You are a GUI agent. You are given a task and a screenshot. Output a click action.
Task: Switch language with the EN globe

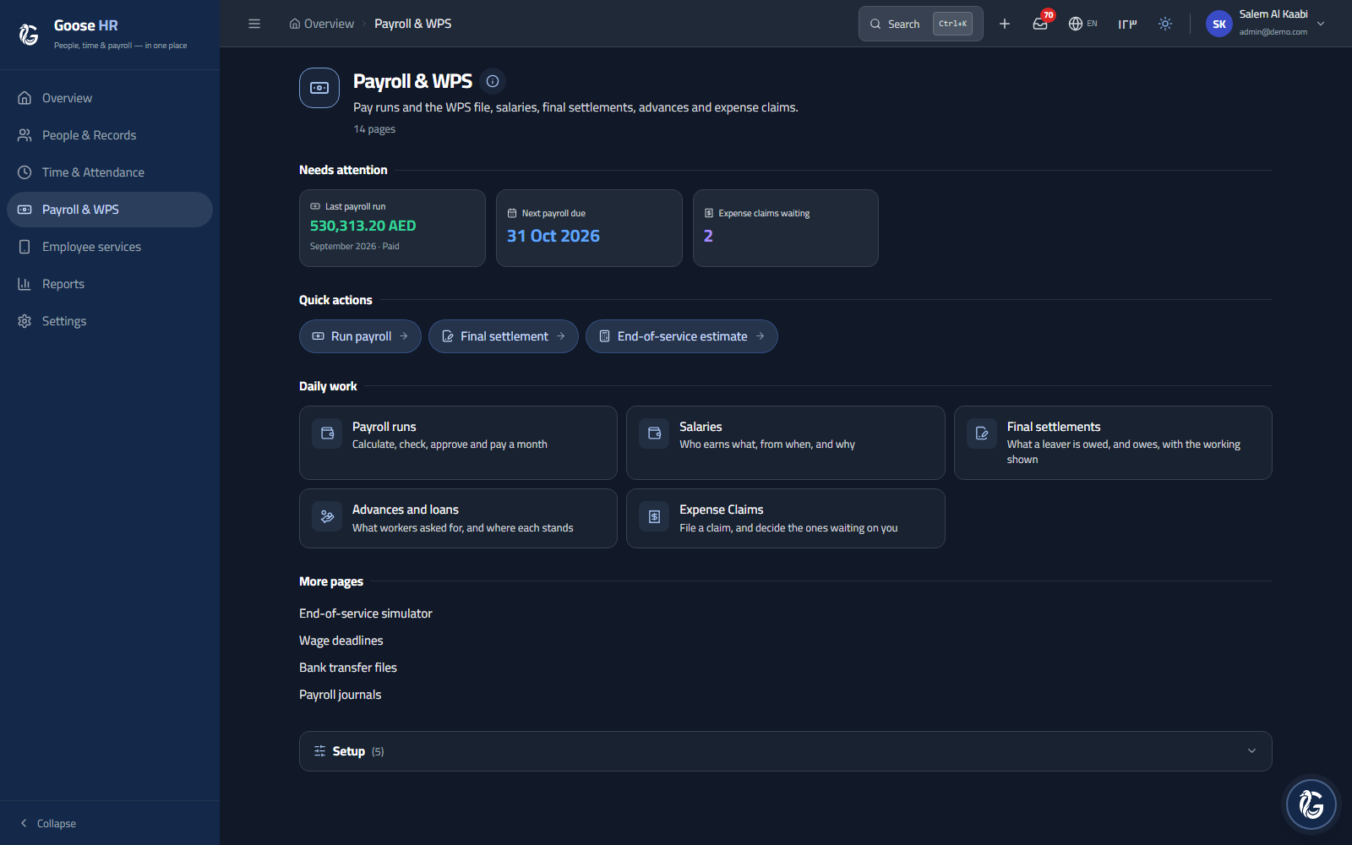[x=1083, y=24]
